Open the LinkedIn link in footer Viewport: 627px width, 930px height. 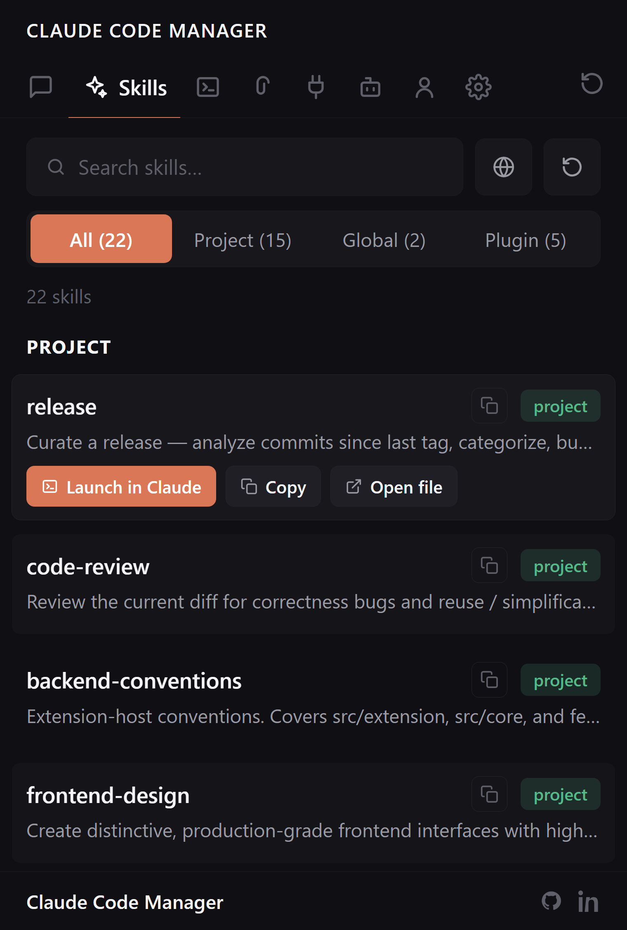pyautogui.click(x=588, y=902)
